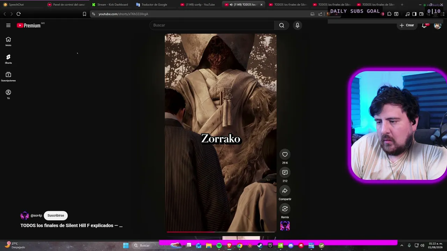Open Inicio in the YouTube sidebar

coord(8,41)
